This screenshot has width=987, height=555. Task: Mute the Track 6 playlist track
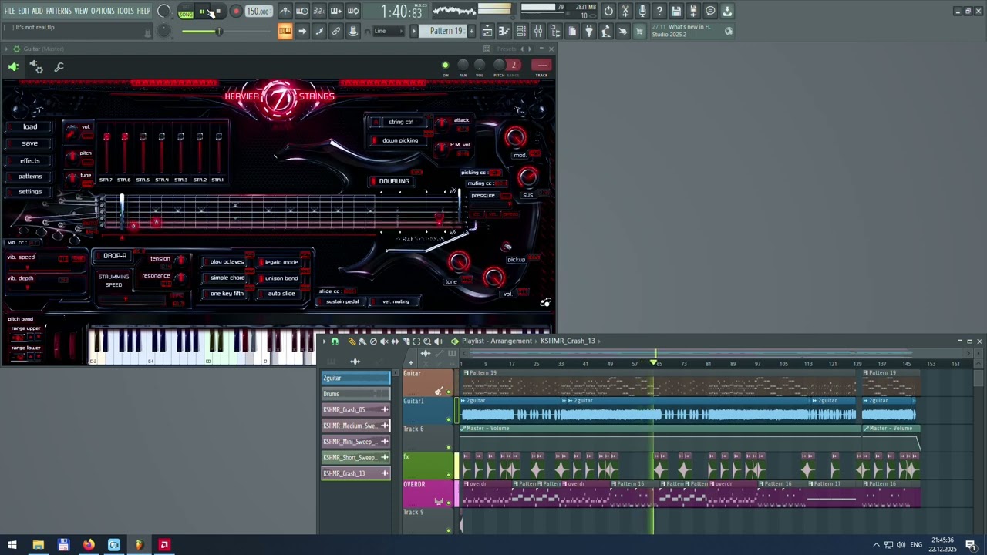448,447
